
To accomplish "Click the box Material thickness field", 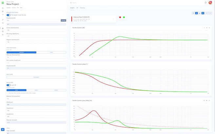I will tap(36, 99).
